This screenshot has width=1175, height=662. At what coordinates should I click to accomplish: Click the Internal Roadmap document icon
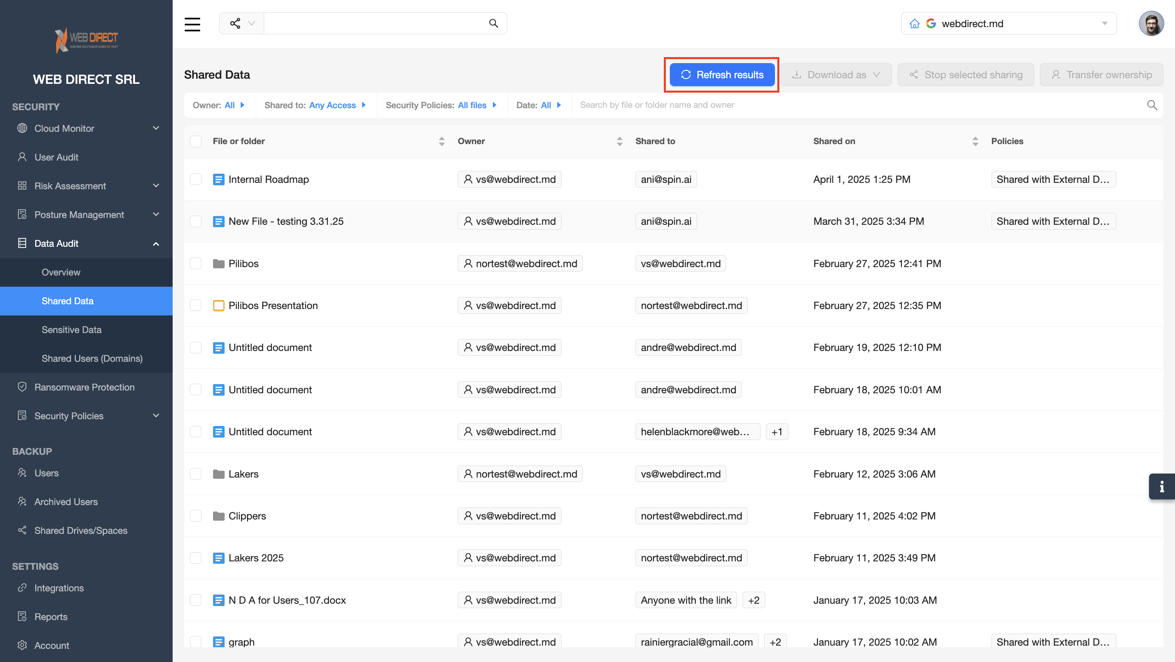(x=219, y=180)
